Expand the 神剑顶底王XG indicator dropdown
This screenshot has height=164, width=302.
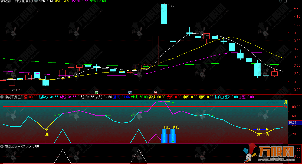[x=2, y=146]
